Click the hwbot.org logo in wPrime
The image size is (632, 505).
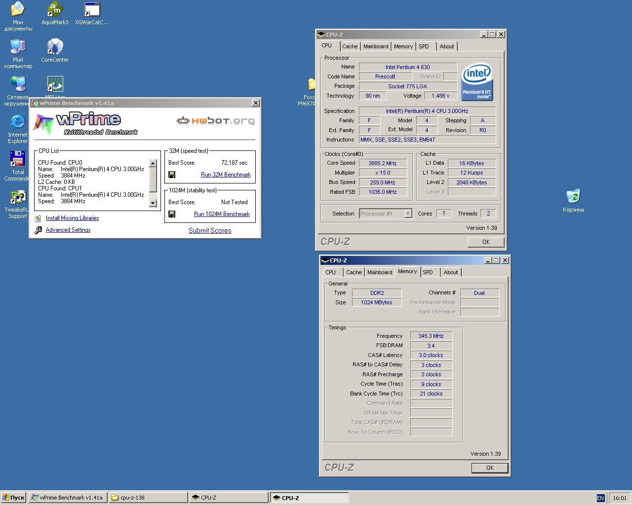[x=216, y=121]
